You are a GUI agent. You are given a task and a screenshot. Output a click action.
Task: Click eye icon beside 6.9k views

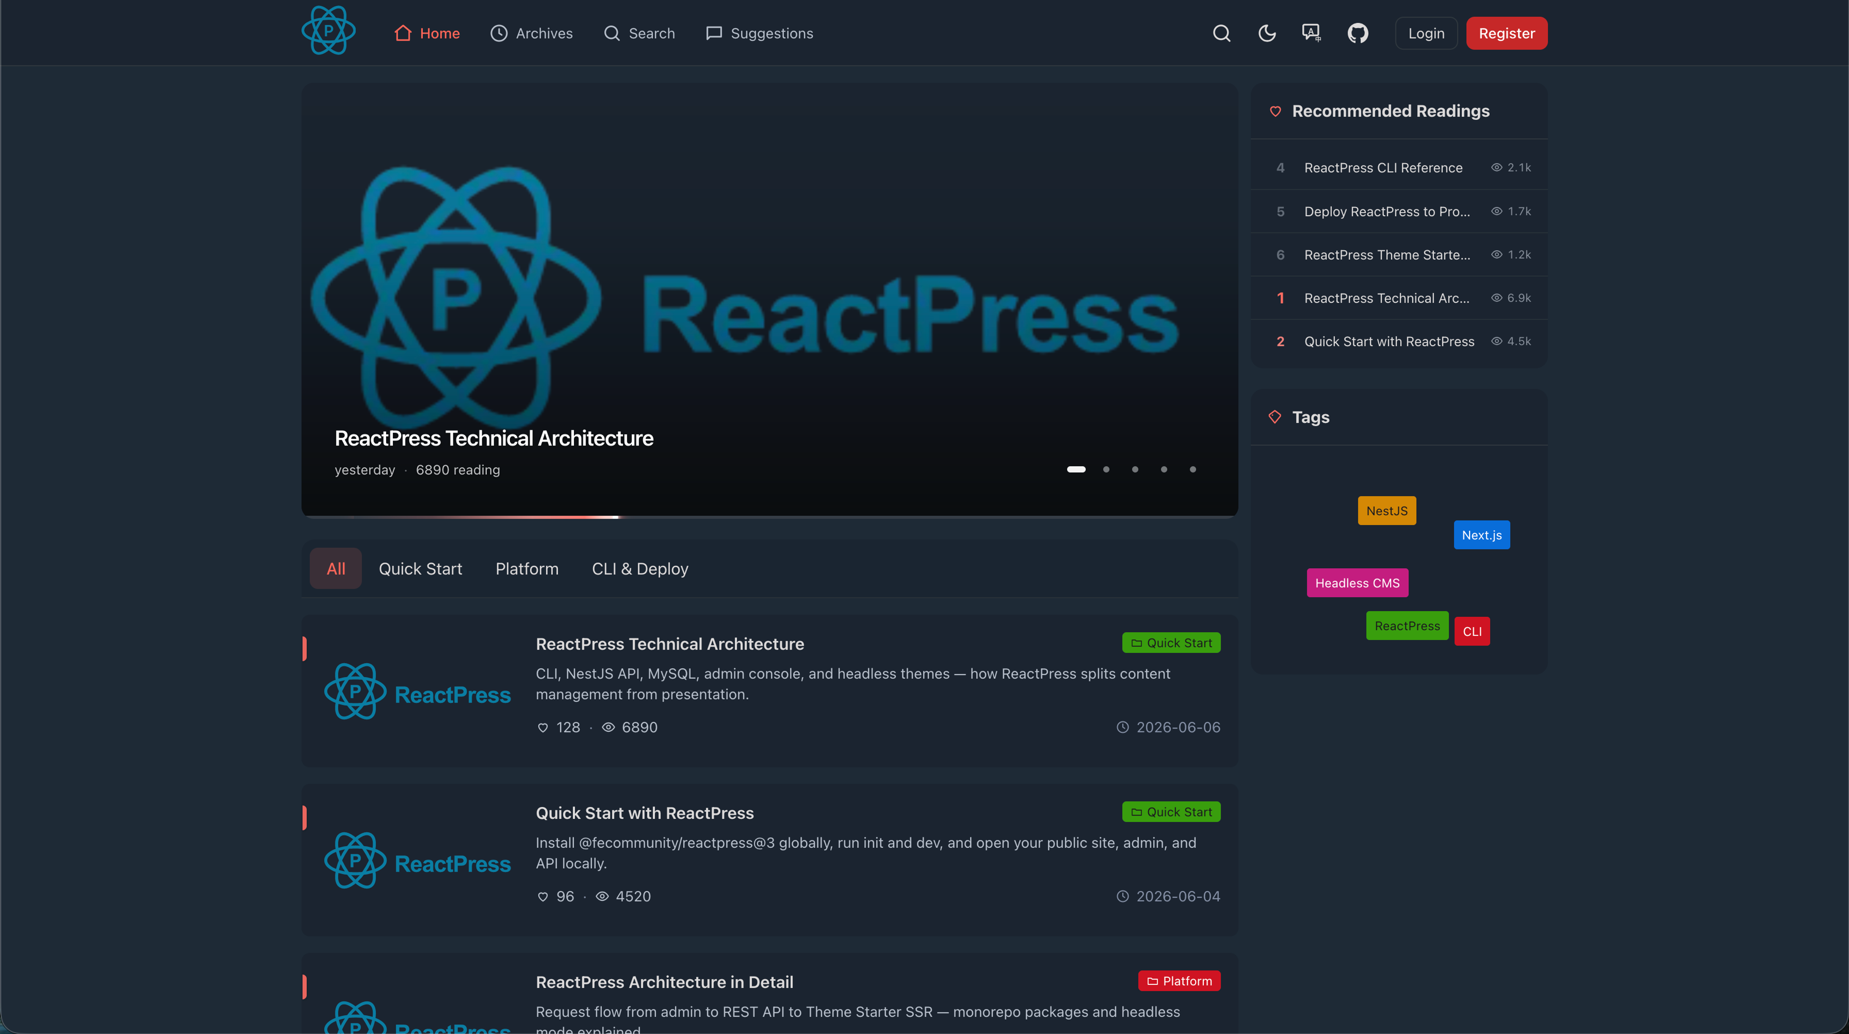point(1497,298)
